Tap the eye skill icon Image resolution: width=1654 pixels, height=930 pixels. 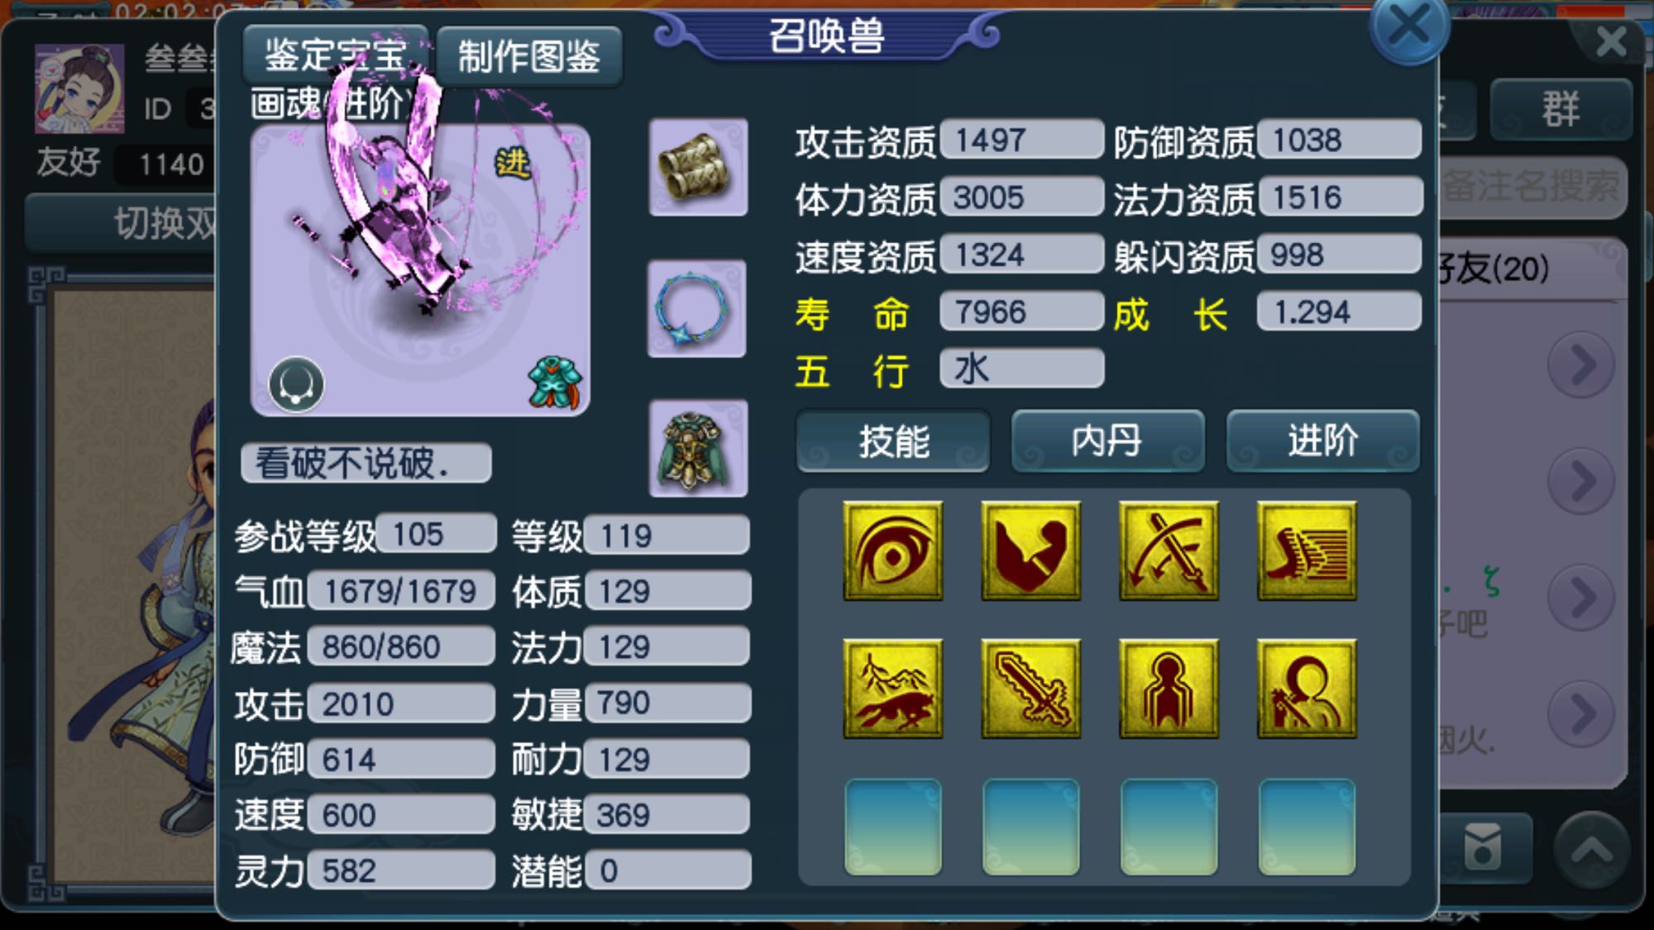coord(892,551)
